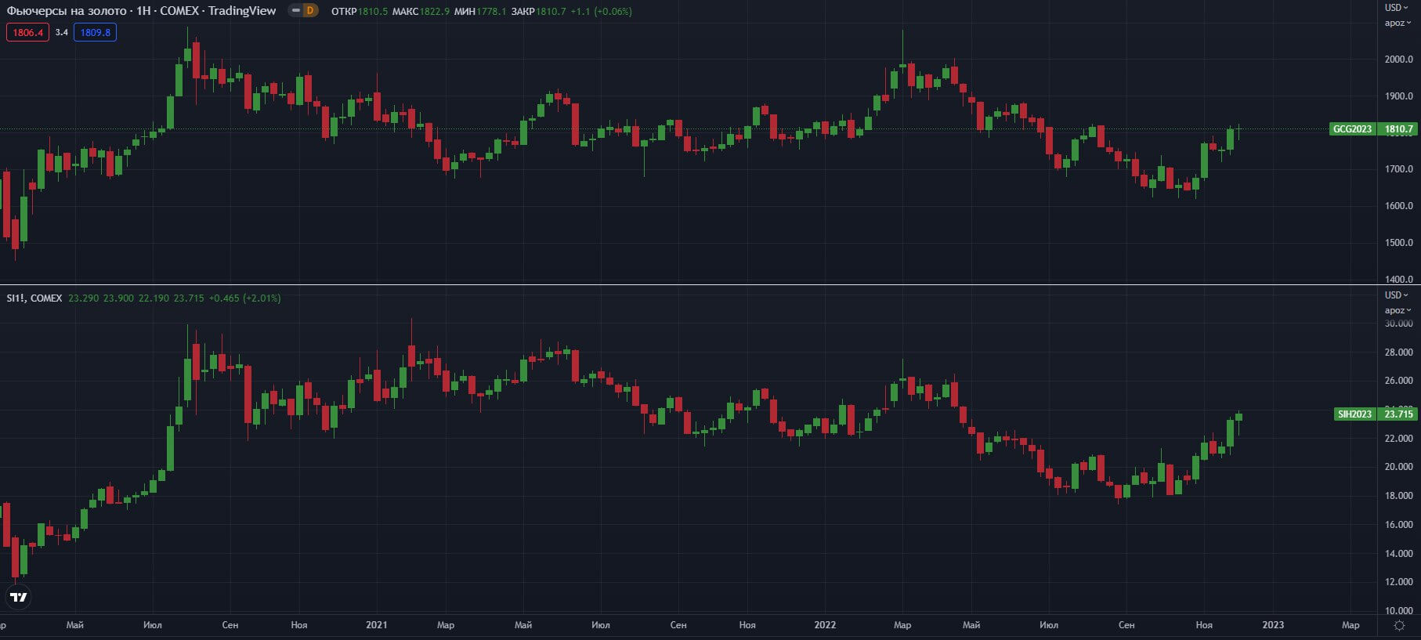Click the МИН 1778.1 low value
1421x640 pixels.
pos(479,11)
